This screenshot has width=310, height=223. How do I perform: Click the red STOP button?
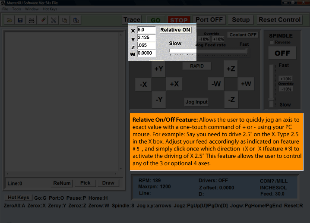pyautogui.click(x=179, y=20)
